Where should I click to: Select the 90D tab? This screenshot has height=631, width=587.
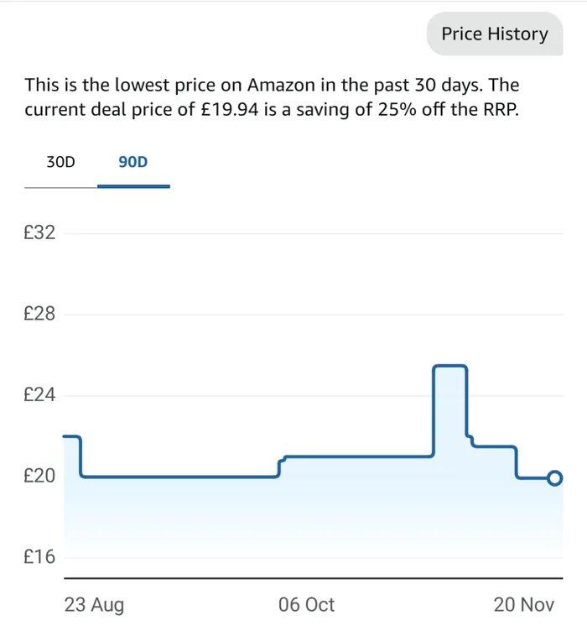[x=132, y=161]
